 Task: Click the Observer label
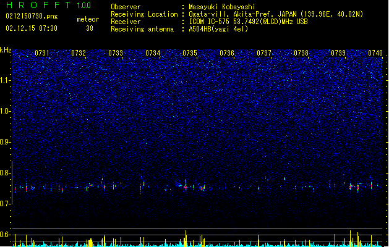pyautogui.click(x=126, y=7)
